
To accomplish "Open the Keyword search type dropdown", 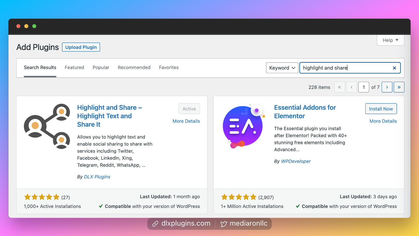I will [282, 68].
